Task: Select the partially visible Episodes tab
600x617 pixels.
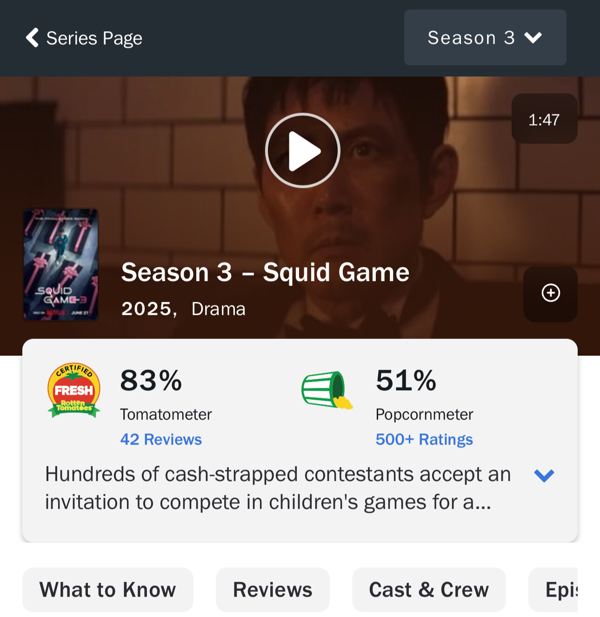Action: [553, 590]
